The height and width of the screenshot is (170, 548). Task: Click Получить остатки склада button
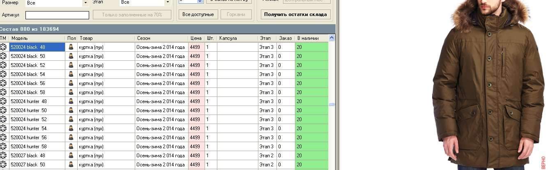click(296, 14)
